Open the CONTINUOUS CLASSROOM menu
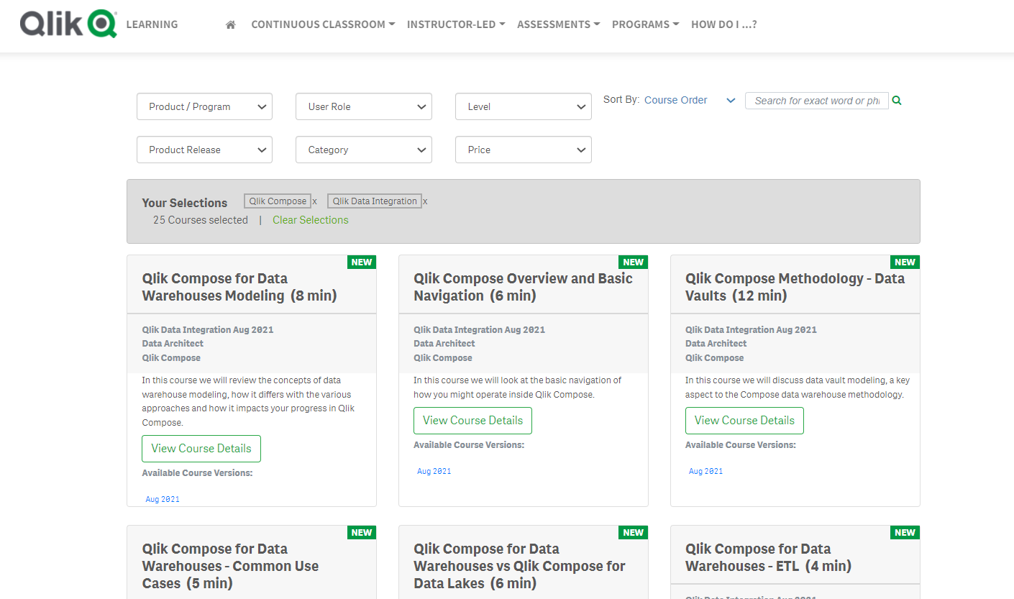 point(322,24)
